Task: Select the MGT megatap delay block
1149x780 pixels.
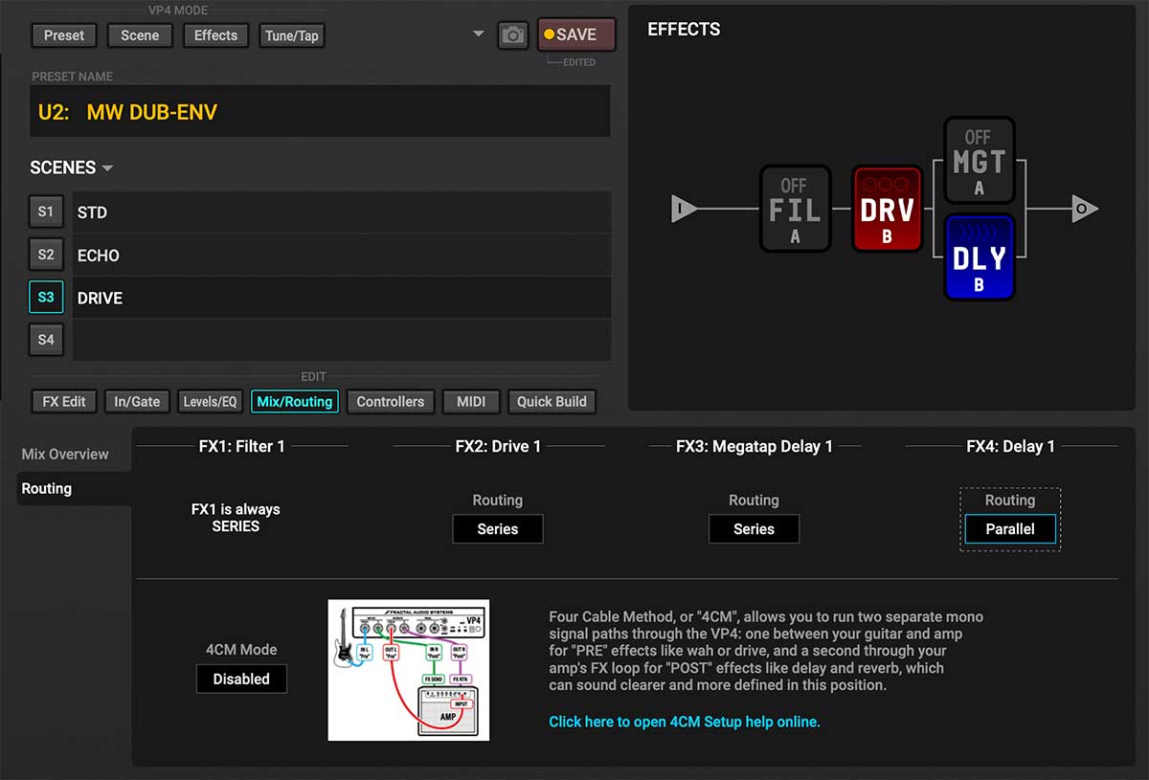Action: [979, 161]
